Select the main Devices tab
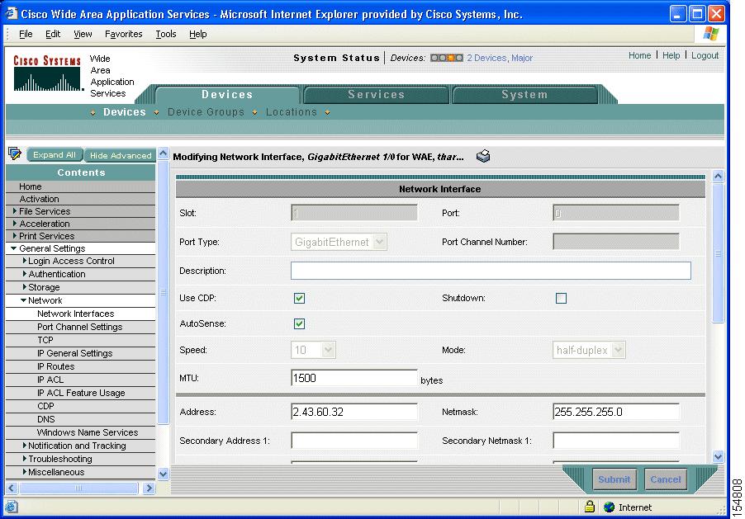Screen dimensions: 745x519 (x=227, y=95)
